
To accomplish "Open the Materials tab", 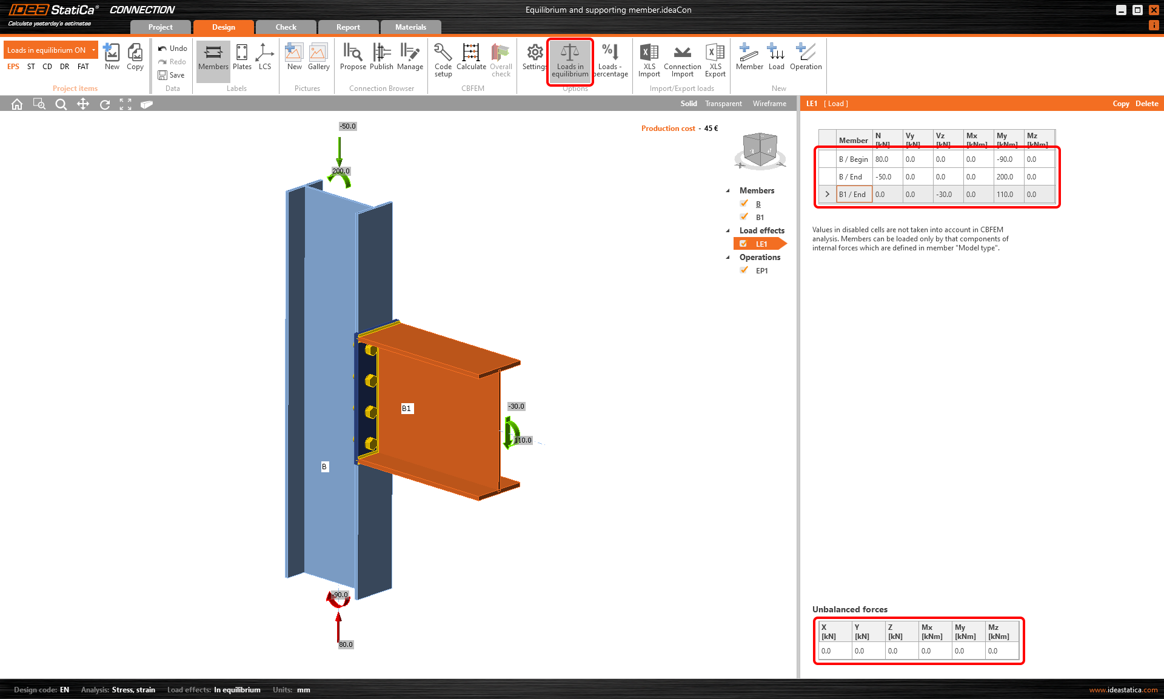I will pos(410,27).
